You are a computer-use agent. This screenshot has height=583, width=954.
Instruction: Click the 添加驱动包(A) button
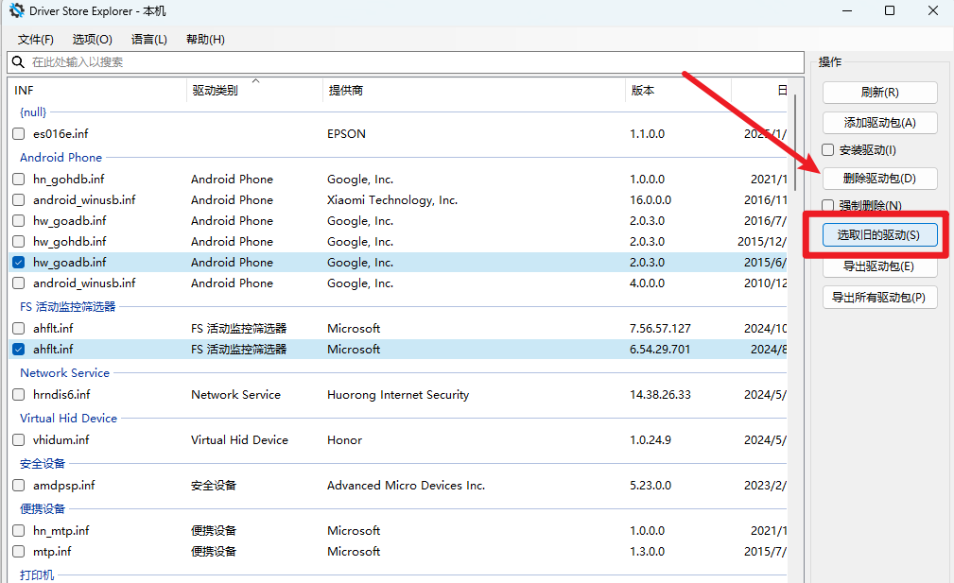tap(879, 123)
